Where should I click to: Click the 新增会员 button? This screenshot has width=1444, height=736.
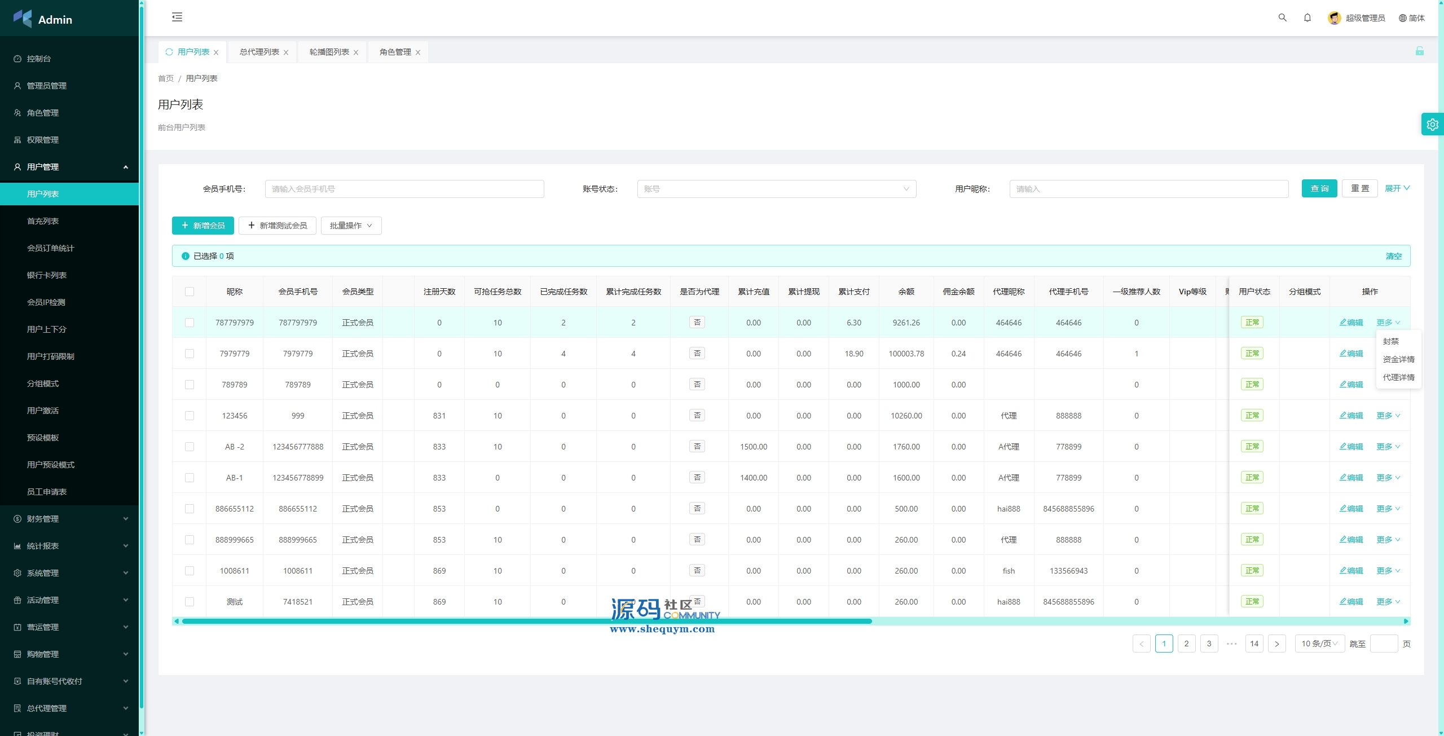click(x=202, y=226)
